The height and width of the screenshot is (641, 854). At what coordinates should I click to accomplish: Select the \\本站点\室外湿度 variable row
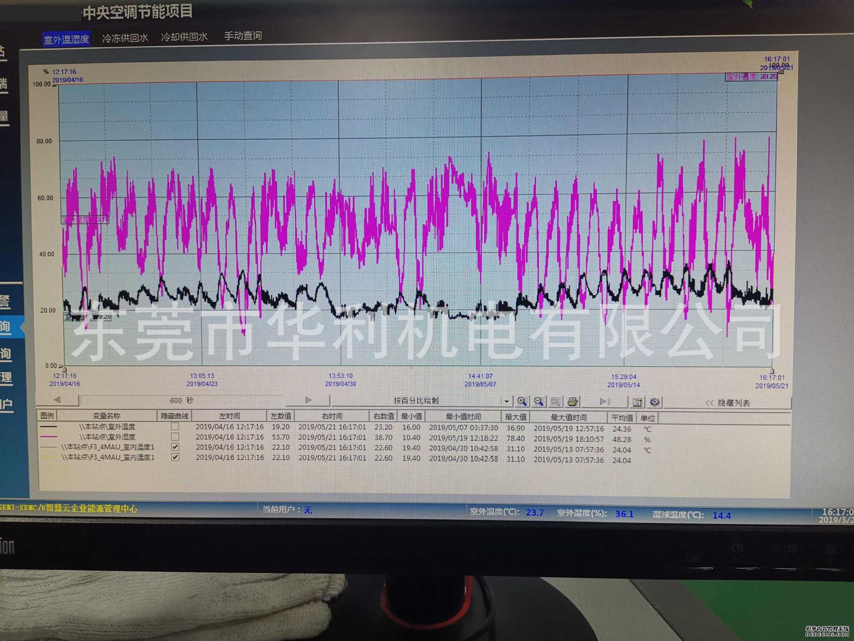point(107,437)
